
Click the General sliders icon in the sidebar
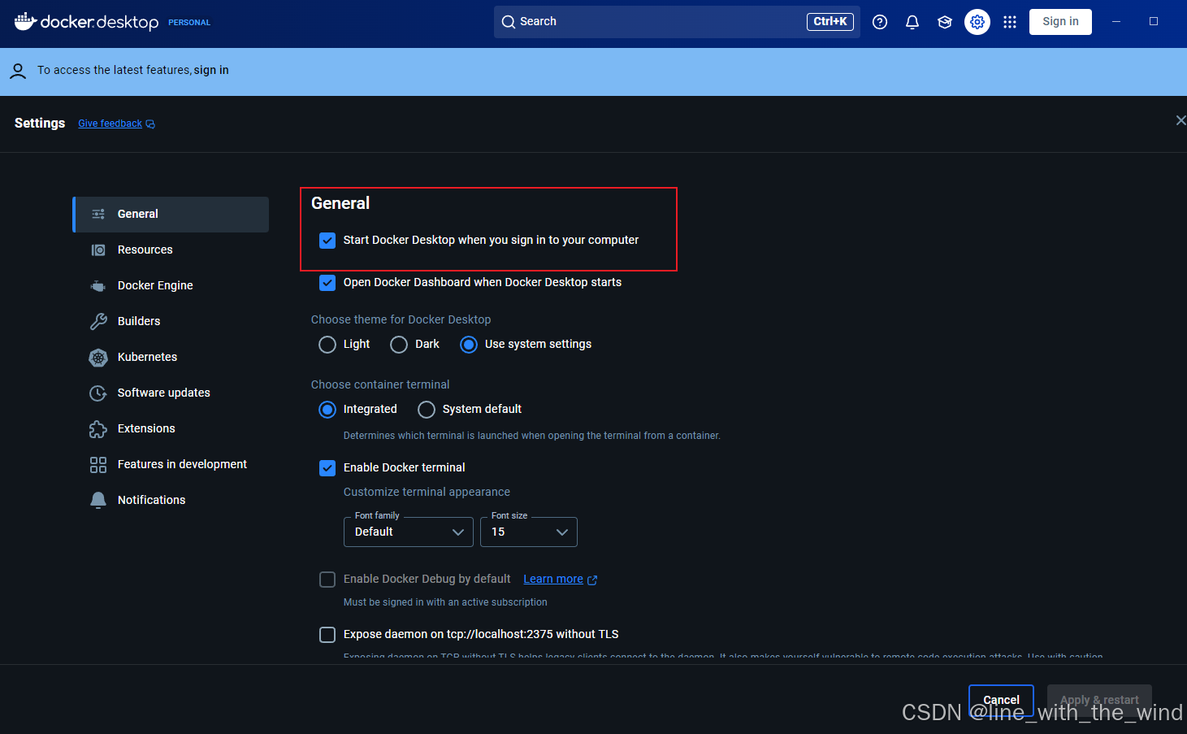[98, 214]
